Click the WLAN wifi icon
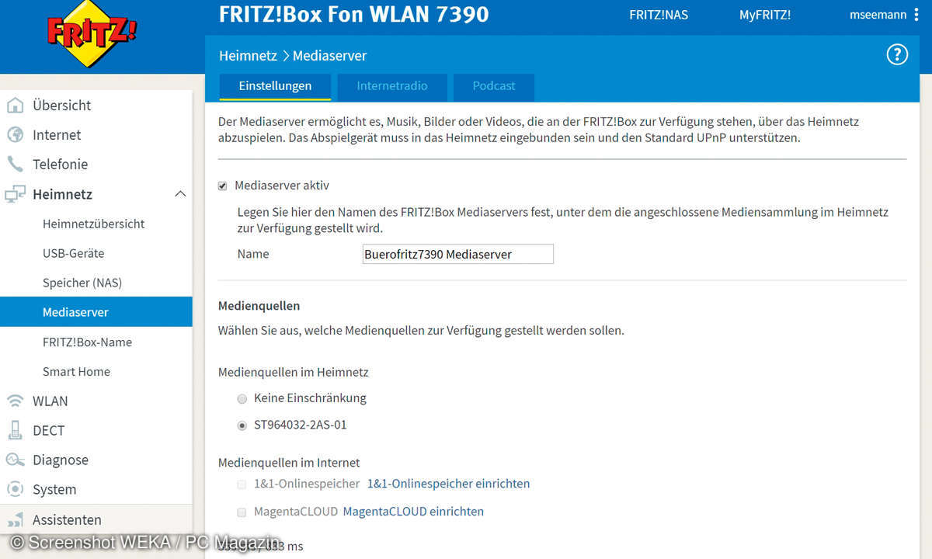The height and width of the screenshot is (559, 932). click(16, 401)
